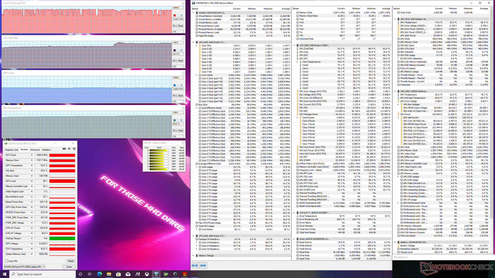Click Reset on GPU Temperature graph
The image size is (495, 278).
[x=181, y=131]
